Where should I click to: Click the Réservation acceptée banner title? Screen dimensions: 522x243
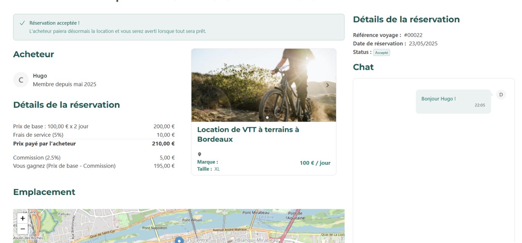[54, 23]
